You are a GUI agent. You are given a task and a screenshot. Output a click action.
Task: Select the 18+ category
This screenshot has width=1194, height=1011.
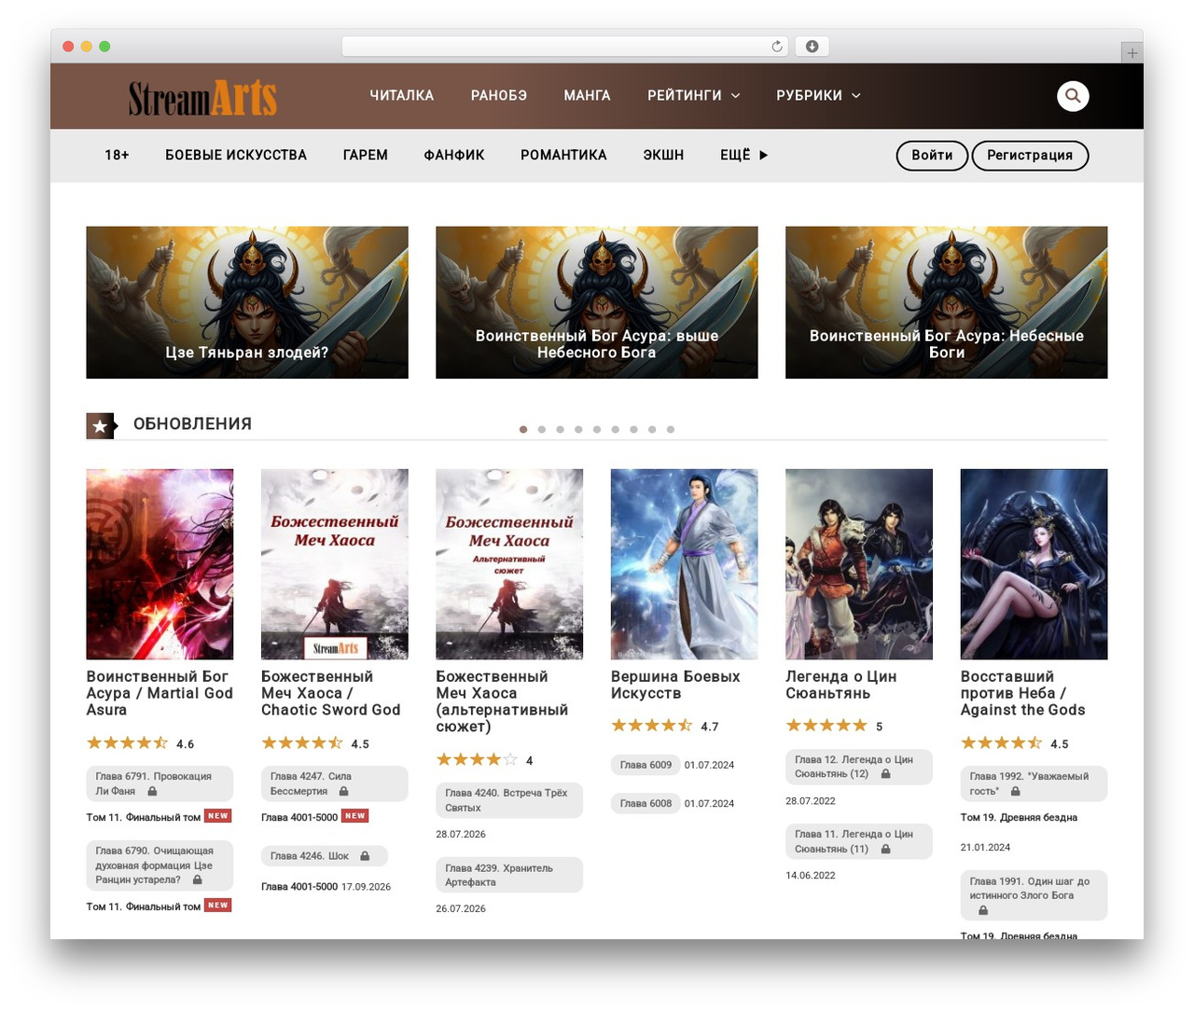click(117, 155)
